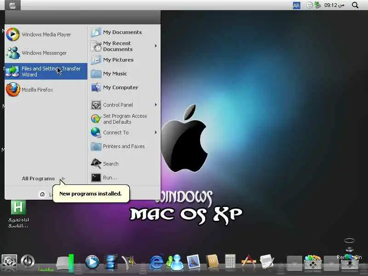
Task: Open Set Program Access and Defaults
Action: point(124,119)
